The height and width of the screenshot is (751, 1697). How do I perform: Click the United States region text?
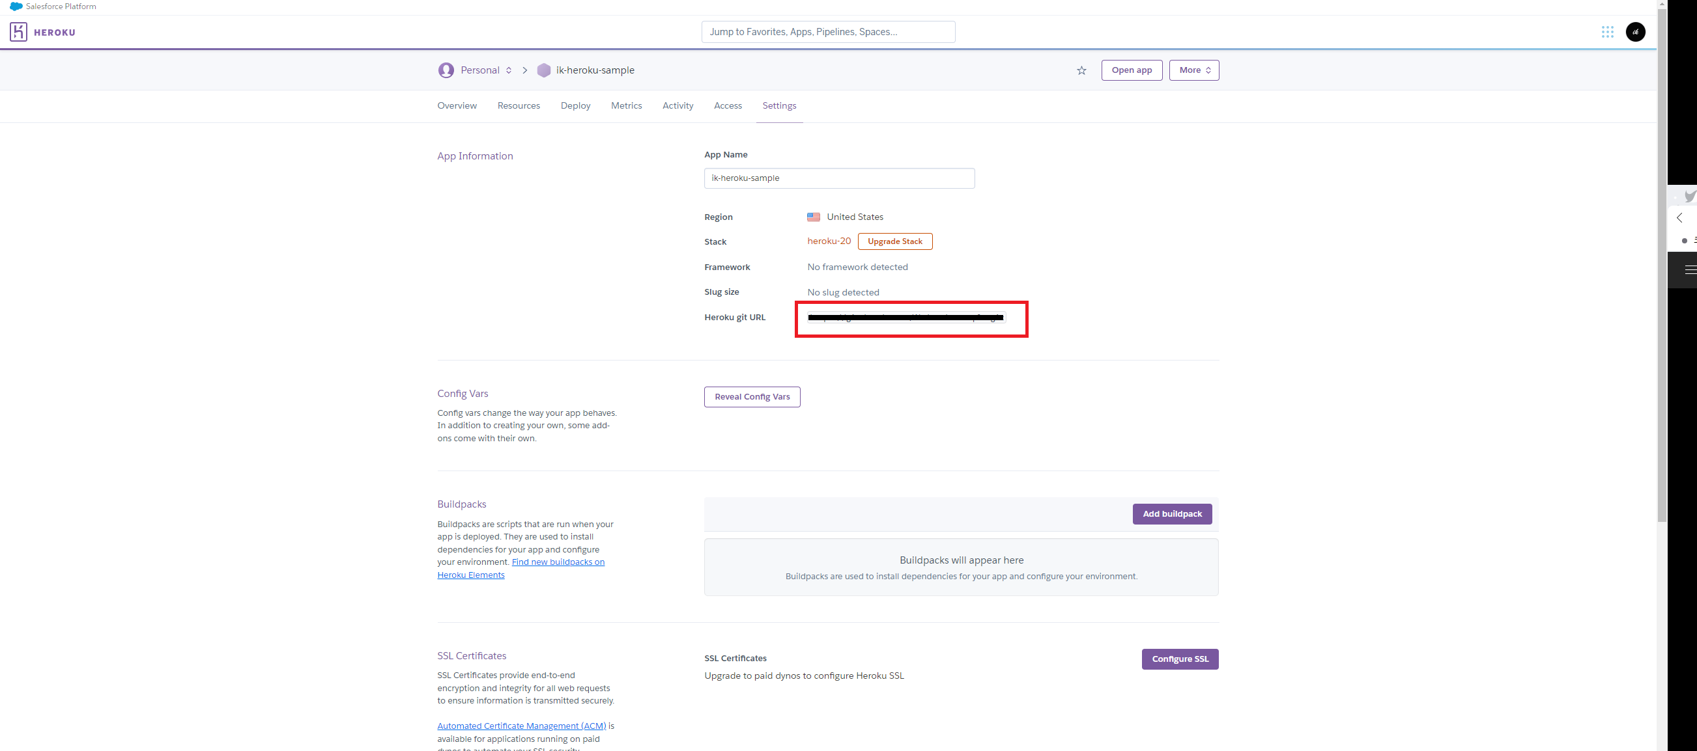tap(855, 217)
